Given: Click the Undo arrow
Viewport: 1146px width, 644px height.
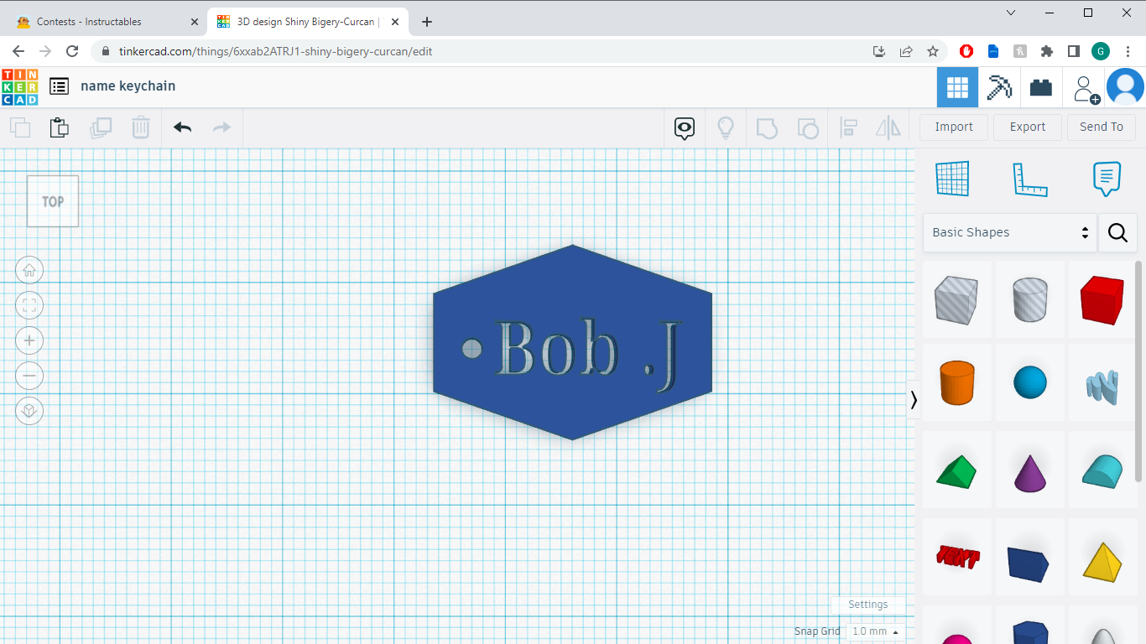Looking at the screenshot, I should click(182, 127).
